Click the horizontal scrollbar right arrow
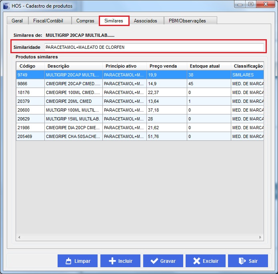Viewport: 278px width, 274px height. [261, 238]
